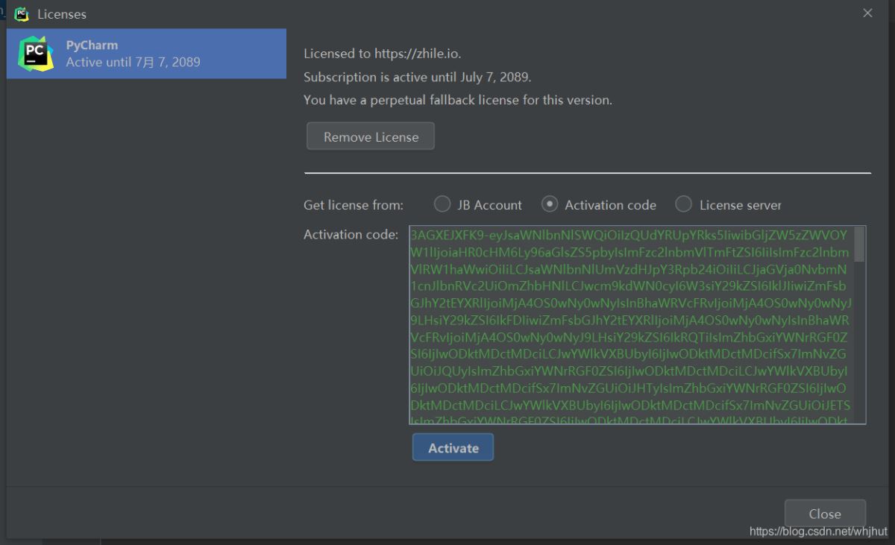895x545 pixels.
Task: Click the PyCharm icon in the title bar
Action: tap(22, 13)
